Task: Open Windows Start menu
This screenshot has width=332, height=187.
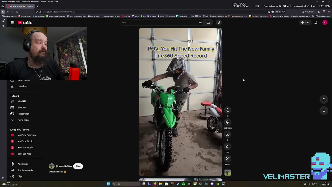Action: [x=109, y=184]
